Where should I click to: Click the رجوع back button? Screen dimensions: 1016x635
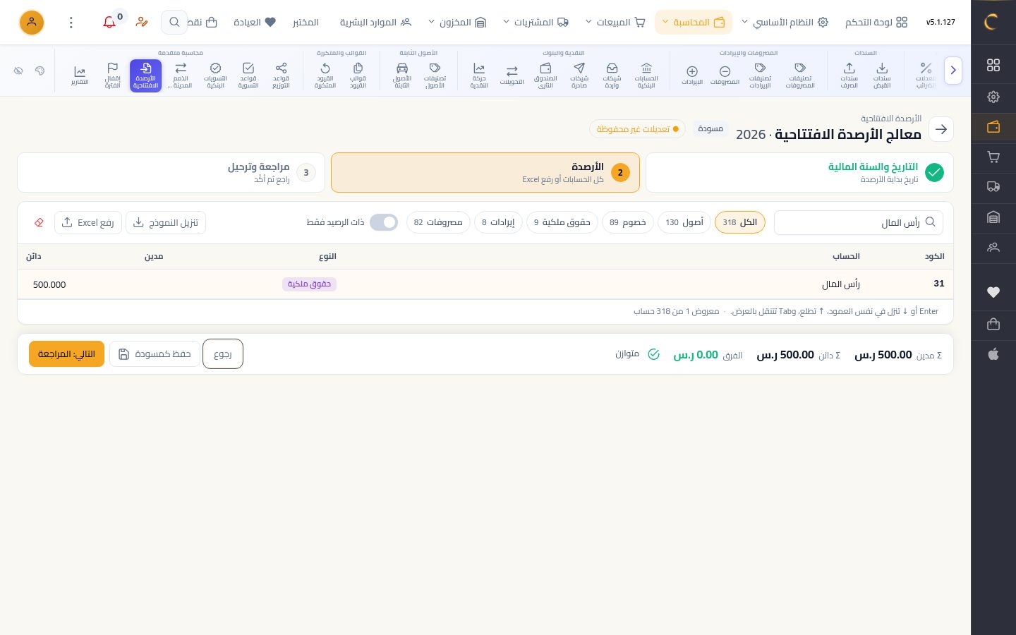[x=223, y=354]
